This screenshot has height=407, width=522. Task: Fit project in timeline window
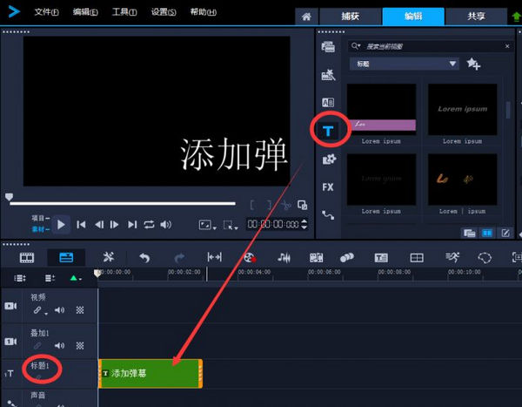[x=214, y=257]
